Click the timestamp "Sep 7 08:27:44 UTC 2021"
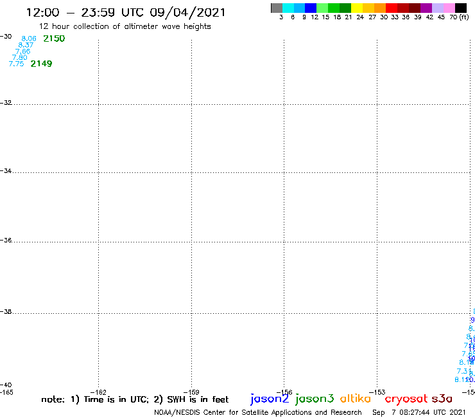This screenshot has height=418, width=475. click(419, 412)
